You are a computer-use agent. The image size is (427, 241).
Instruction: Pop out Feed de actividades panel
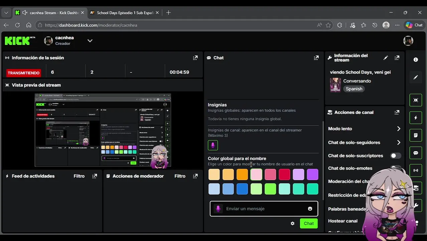click(x=95, y=176)
